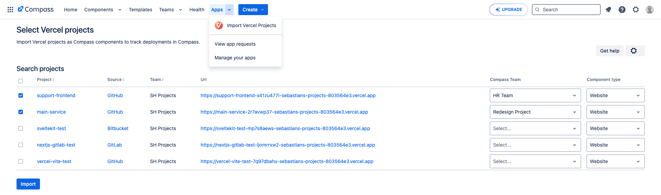This screenshot has height=195, width=661.
Task: Collapse the Apps dropdown chevron
Action: [229, 10]
